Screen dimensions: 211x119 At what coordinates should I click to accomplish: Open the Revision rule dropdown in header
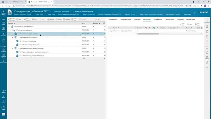(x=26, y=14)
